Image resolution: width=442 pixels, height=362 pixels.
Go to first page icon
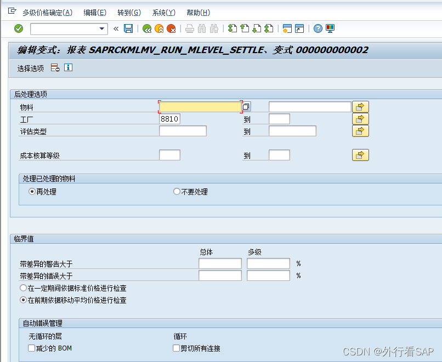[x=233, y=28]
